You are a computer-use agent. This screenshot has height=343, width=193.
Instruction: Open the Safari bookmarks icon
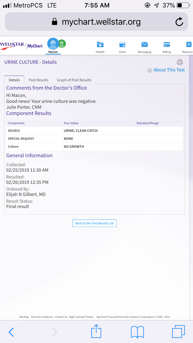click(x=137, y=332)
